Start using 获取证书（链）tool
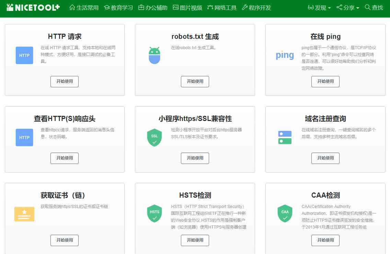This screenshot has width=390, height=254. (65, 240)
